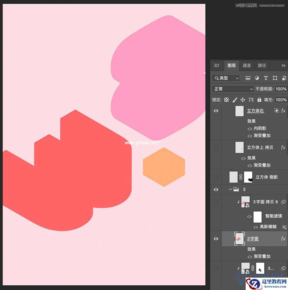Show the 立方体 倒影 layer
Viewport: 288px width, 290px height.
tap(216, 177)
